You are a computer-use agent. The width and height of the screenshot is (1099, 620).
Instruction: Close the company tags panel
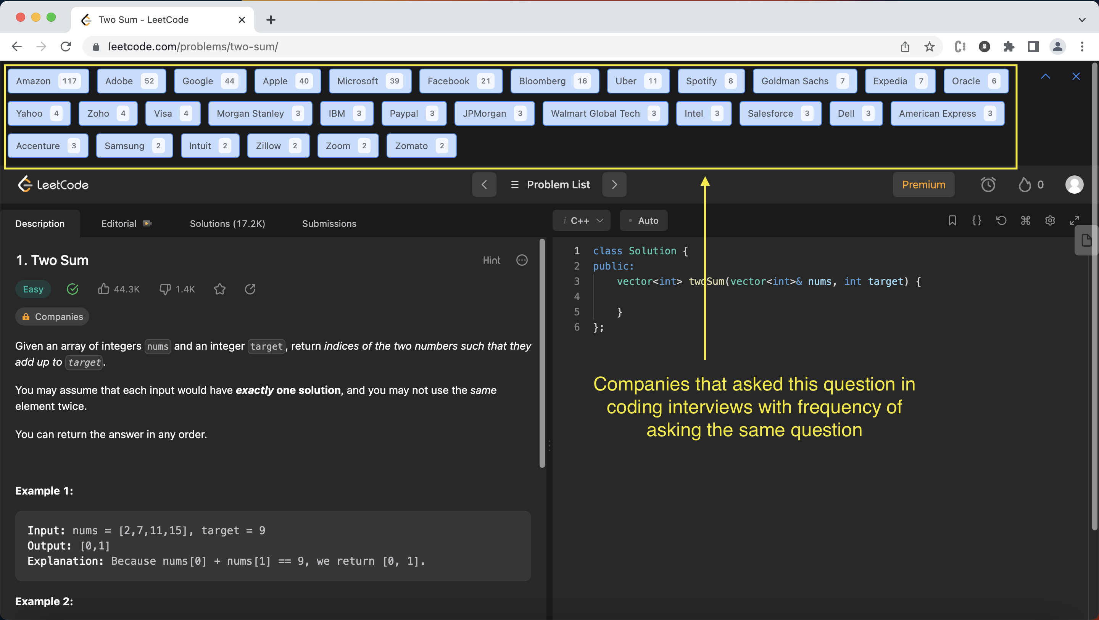click(1076, 76)
